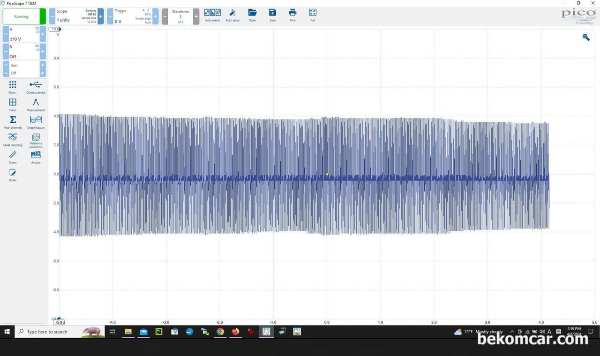Click the yellow trigger marker on the waveform

pyautogui.click(x=327, y=174)
